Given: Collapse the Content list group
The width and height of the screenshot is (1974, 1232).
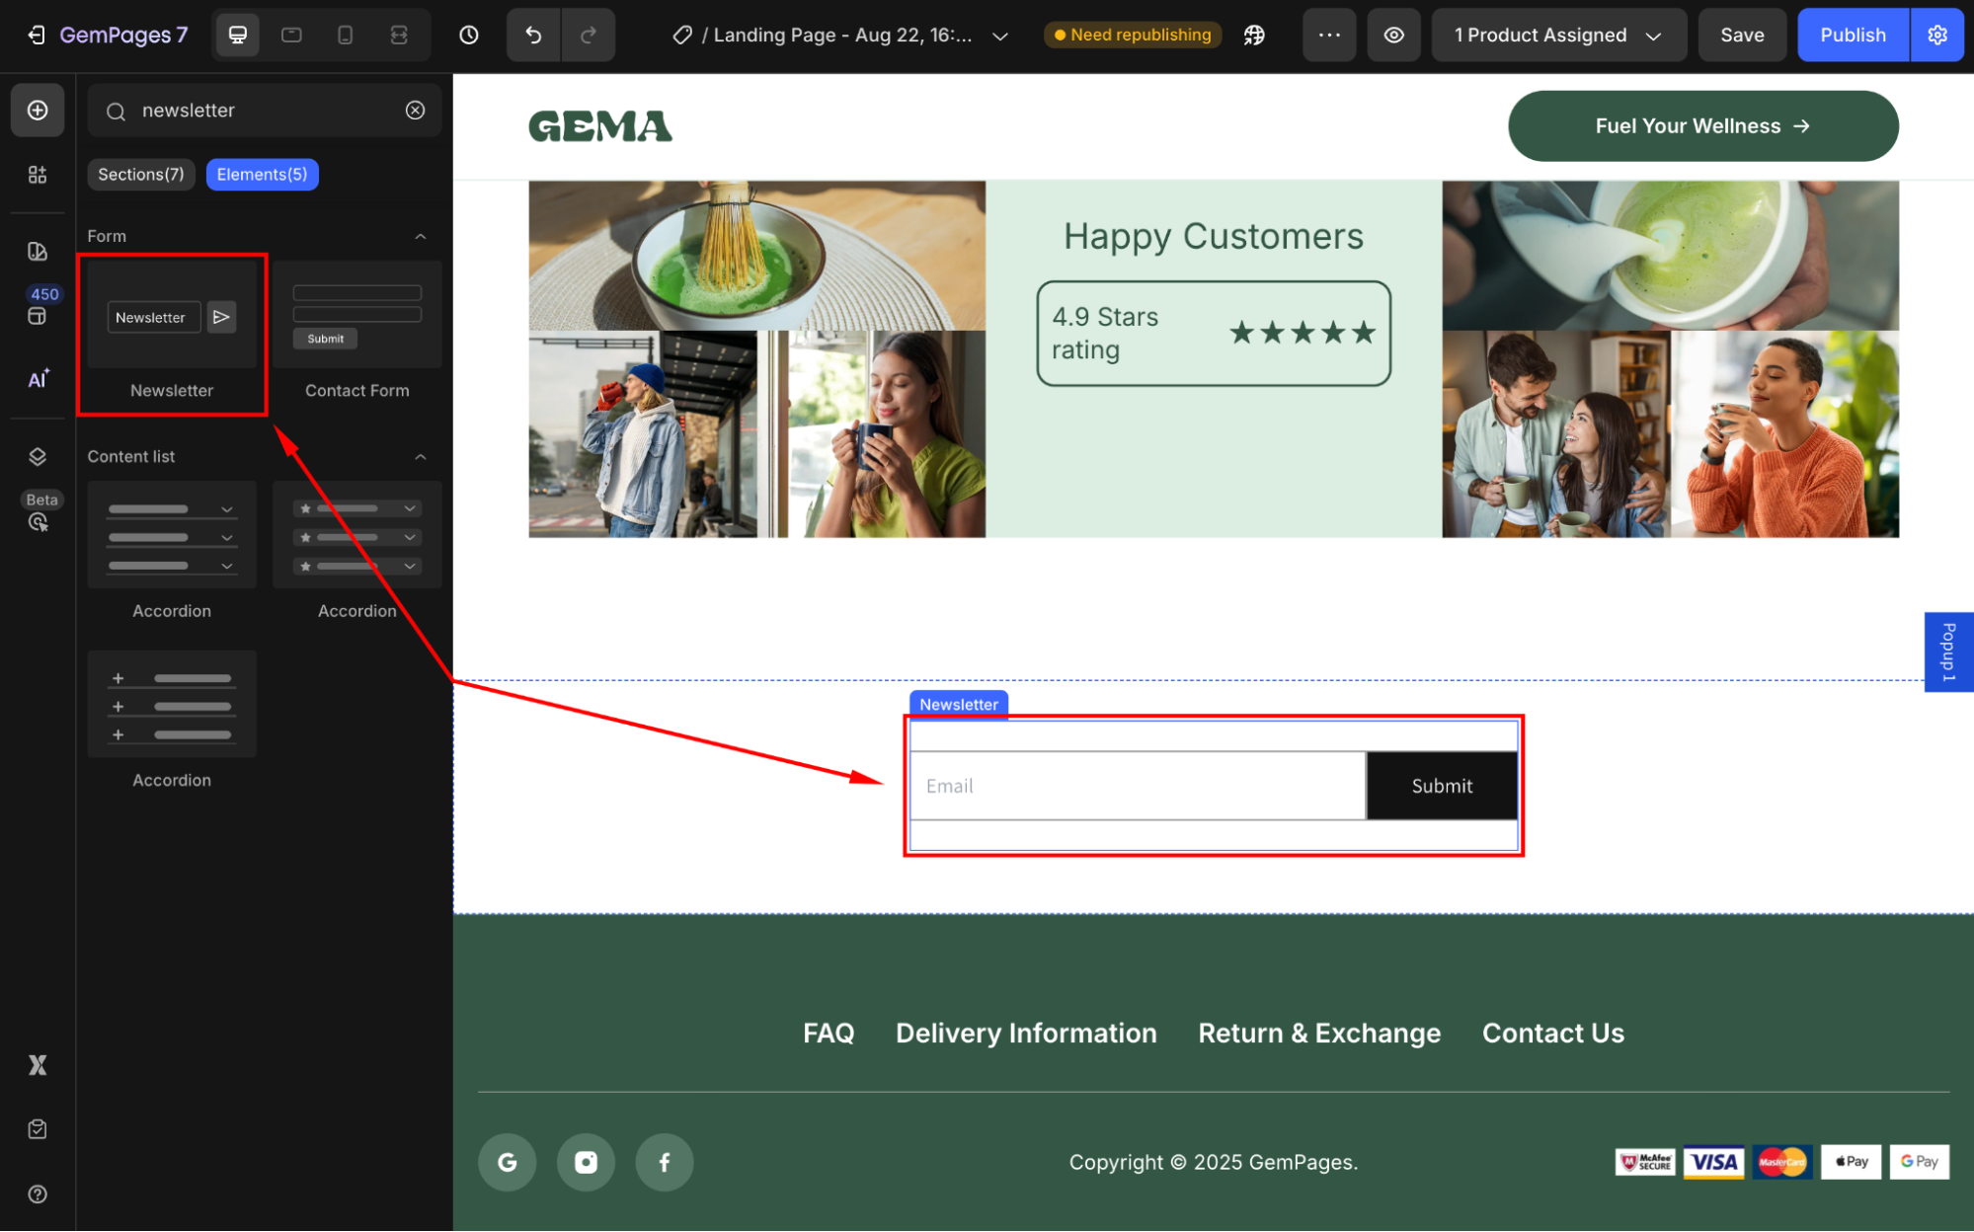Looking at the screenshot, I should click(421, 457).
